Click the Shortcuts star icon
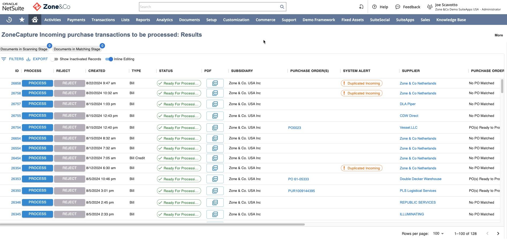Viewport: 507px width, 240px height. [x=22, y=20]
